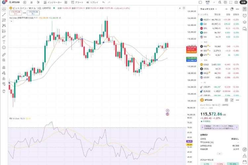
Task: Expand the key statistics chevron below 時価総額
Action: point(220,153)
